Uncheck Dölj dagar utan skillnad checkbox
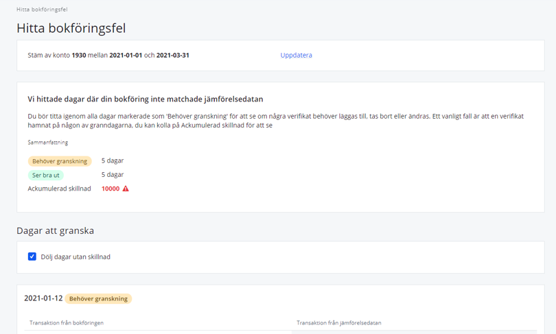Screen dimensions: 556x334 [x=32, y=257]
